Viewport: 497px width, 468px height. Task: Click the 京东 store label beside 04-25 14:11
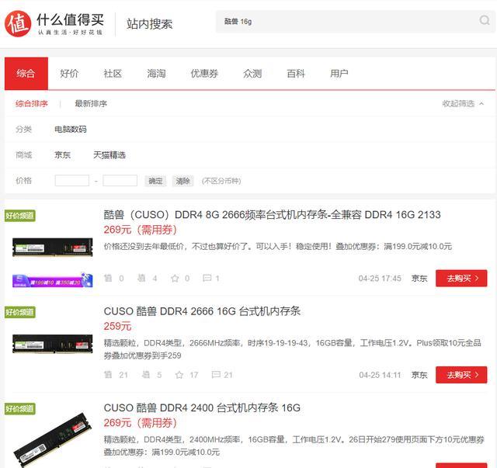click(x=419, y=375)
